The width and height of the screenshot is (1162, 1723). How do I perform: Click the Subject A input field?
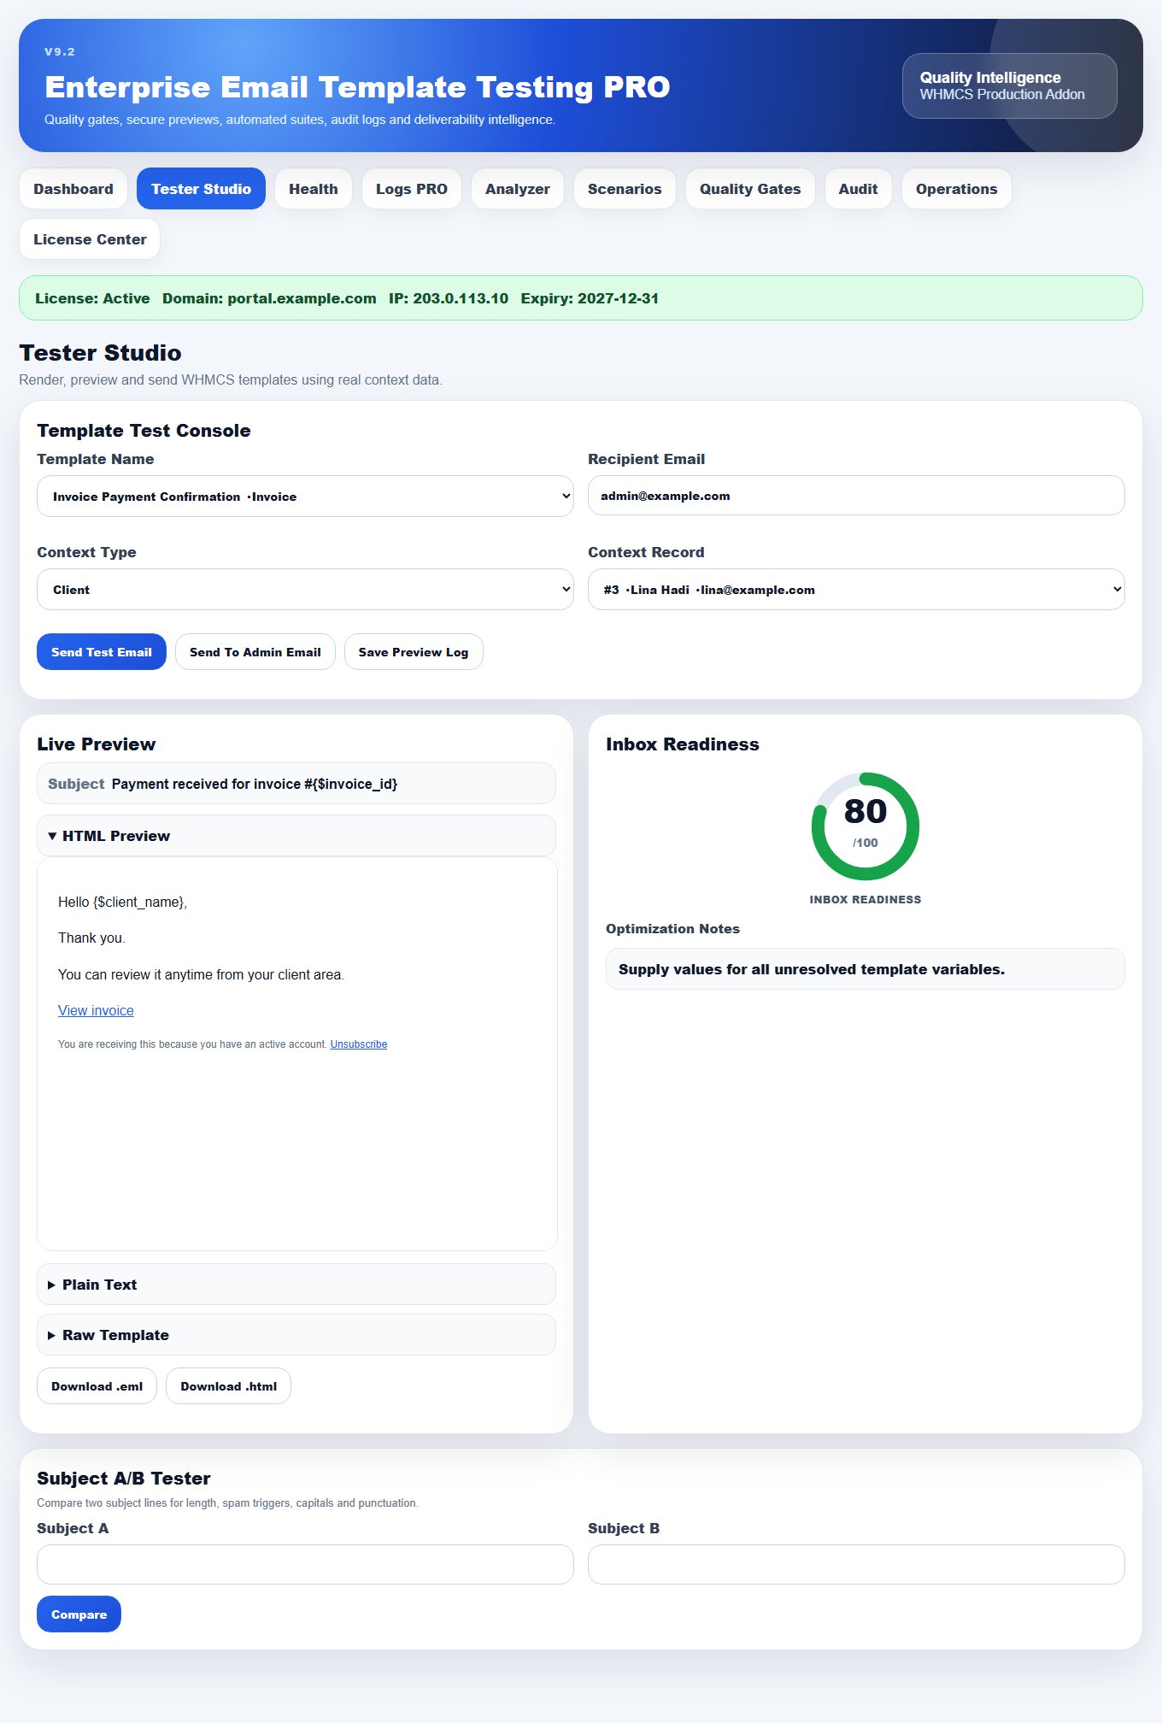(x=305, y=1565)
